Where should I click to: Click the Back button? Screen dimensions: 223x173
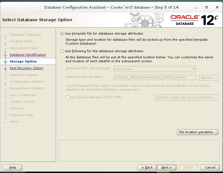(x=147, y=167)
